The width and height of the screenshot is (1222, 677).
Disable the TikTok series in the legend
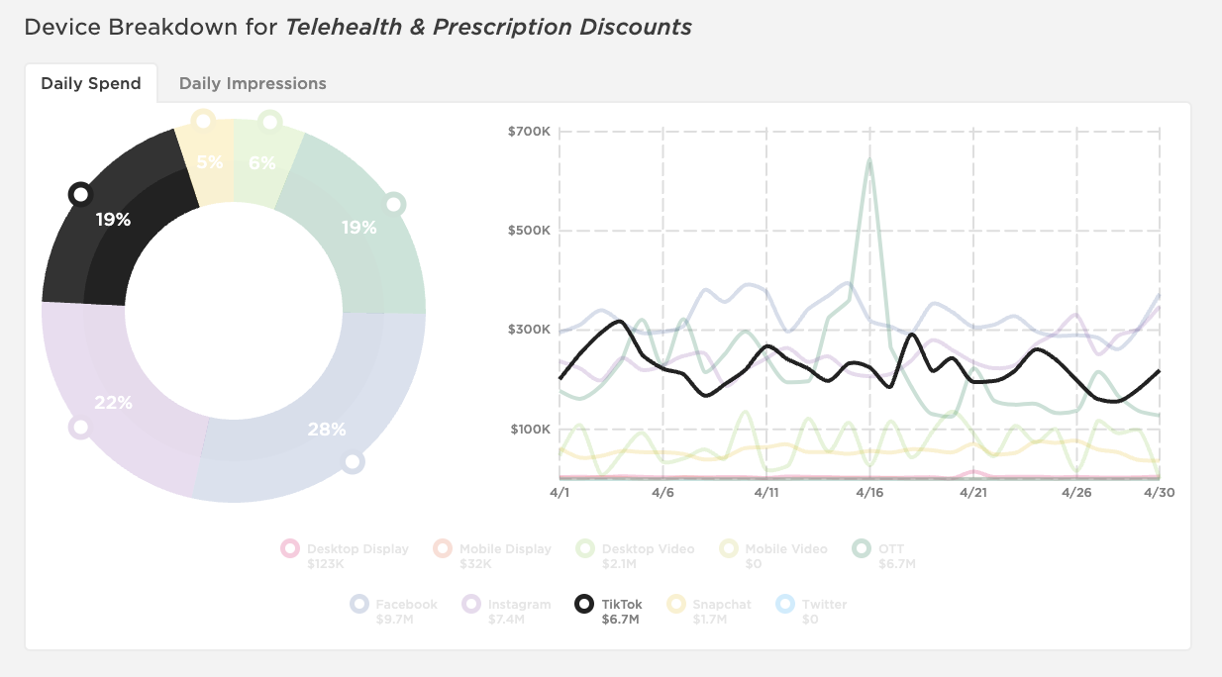pyautogui.click(x=586, y=605)
